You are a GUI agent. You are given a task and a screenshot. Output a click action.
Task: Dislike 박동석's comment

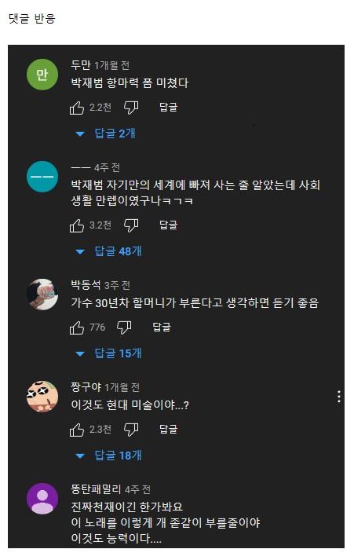pyautogui.click(x=124, y=328)
